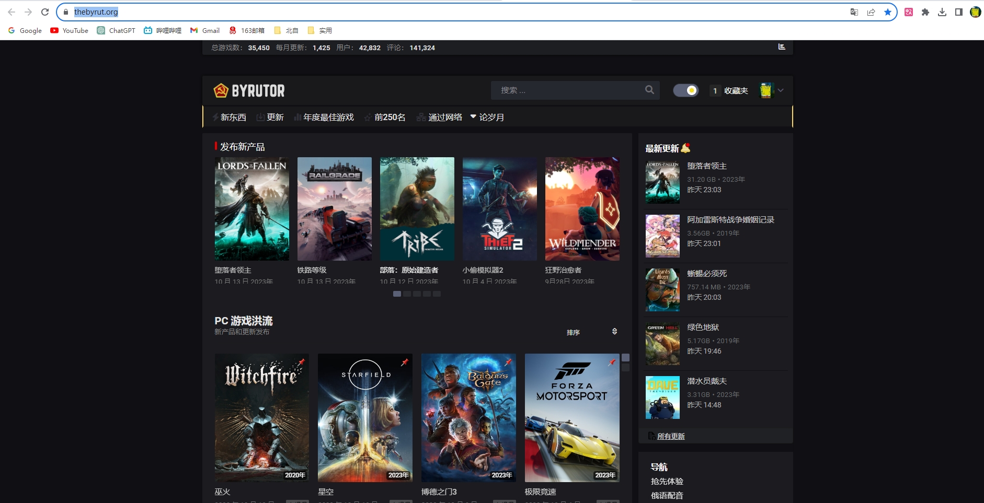984x503 pixels.
Task: Open the 北自 bookmark folder
Action: 287,30
